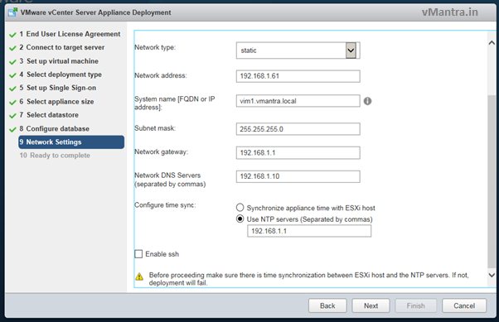Click green checkmark beside Select appliance size
This screenshot has height=322, width=499.
click(12, 103)
